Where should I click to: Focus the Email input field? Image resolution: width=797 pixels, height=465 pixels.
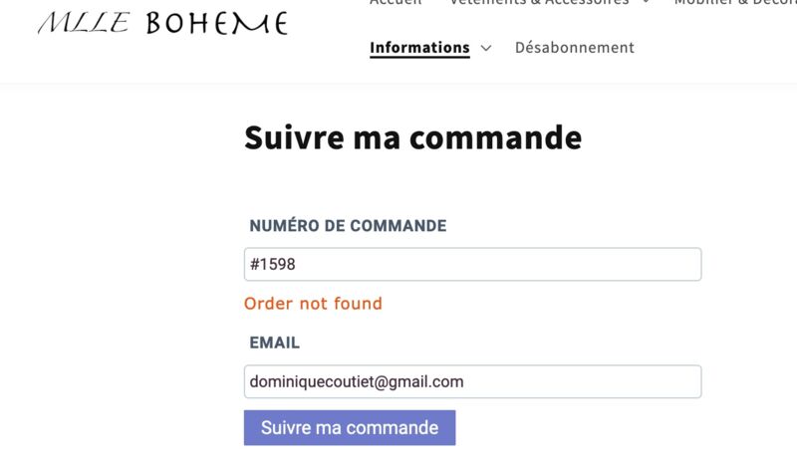472,381
